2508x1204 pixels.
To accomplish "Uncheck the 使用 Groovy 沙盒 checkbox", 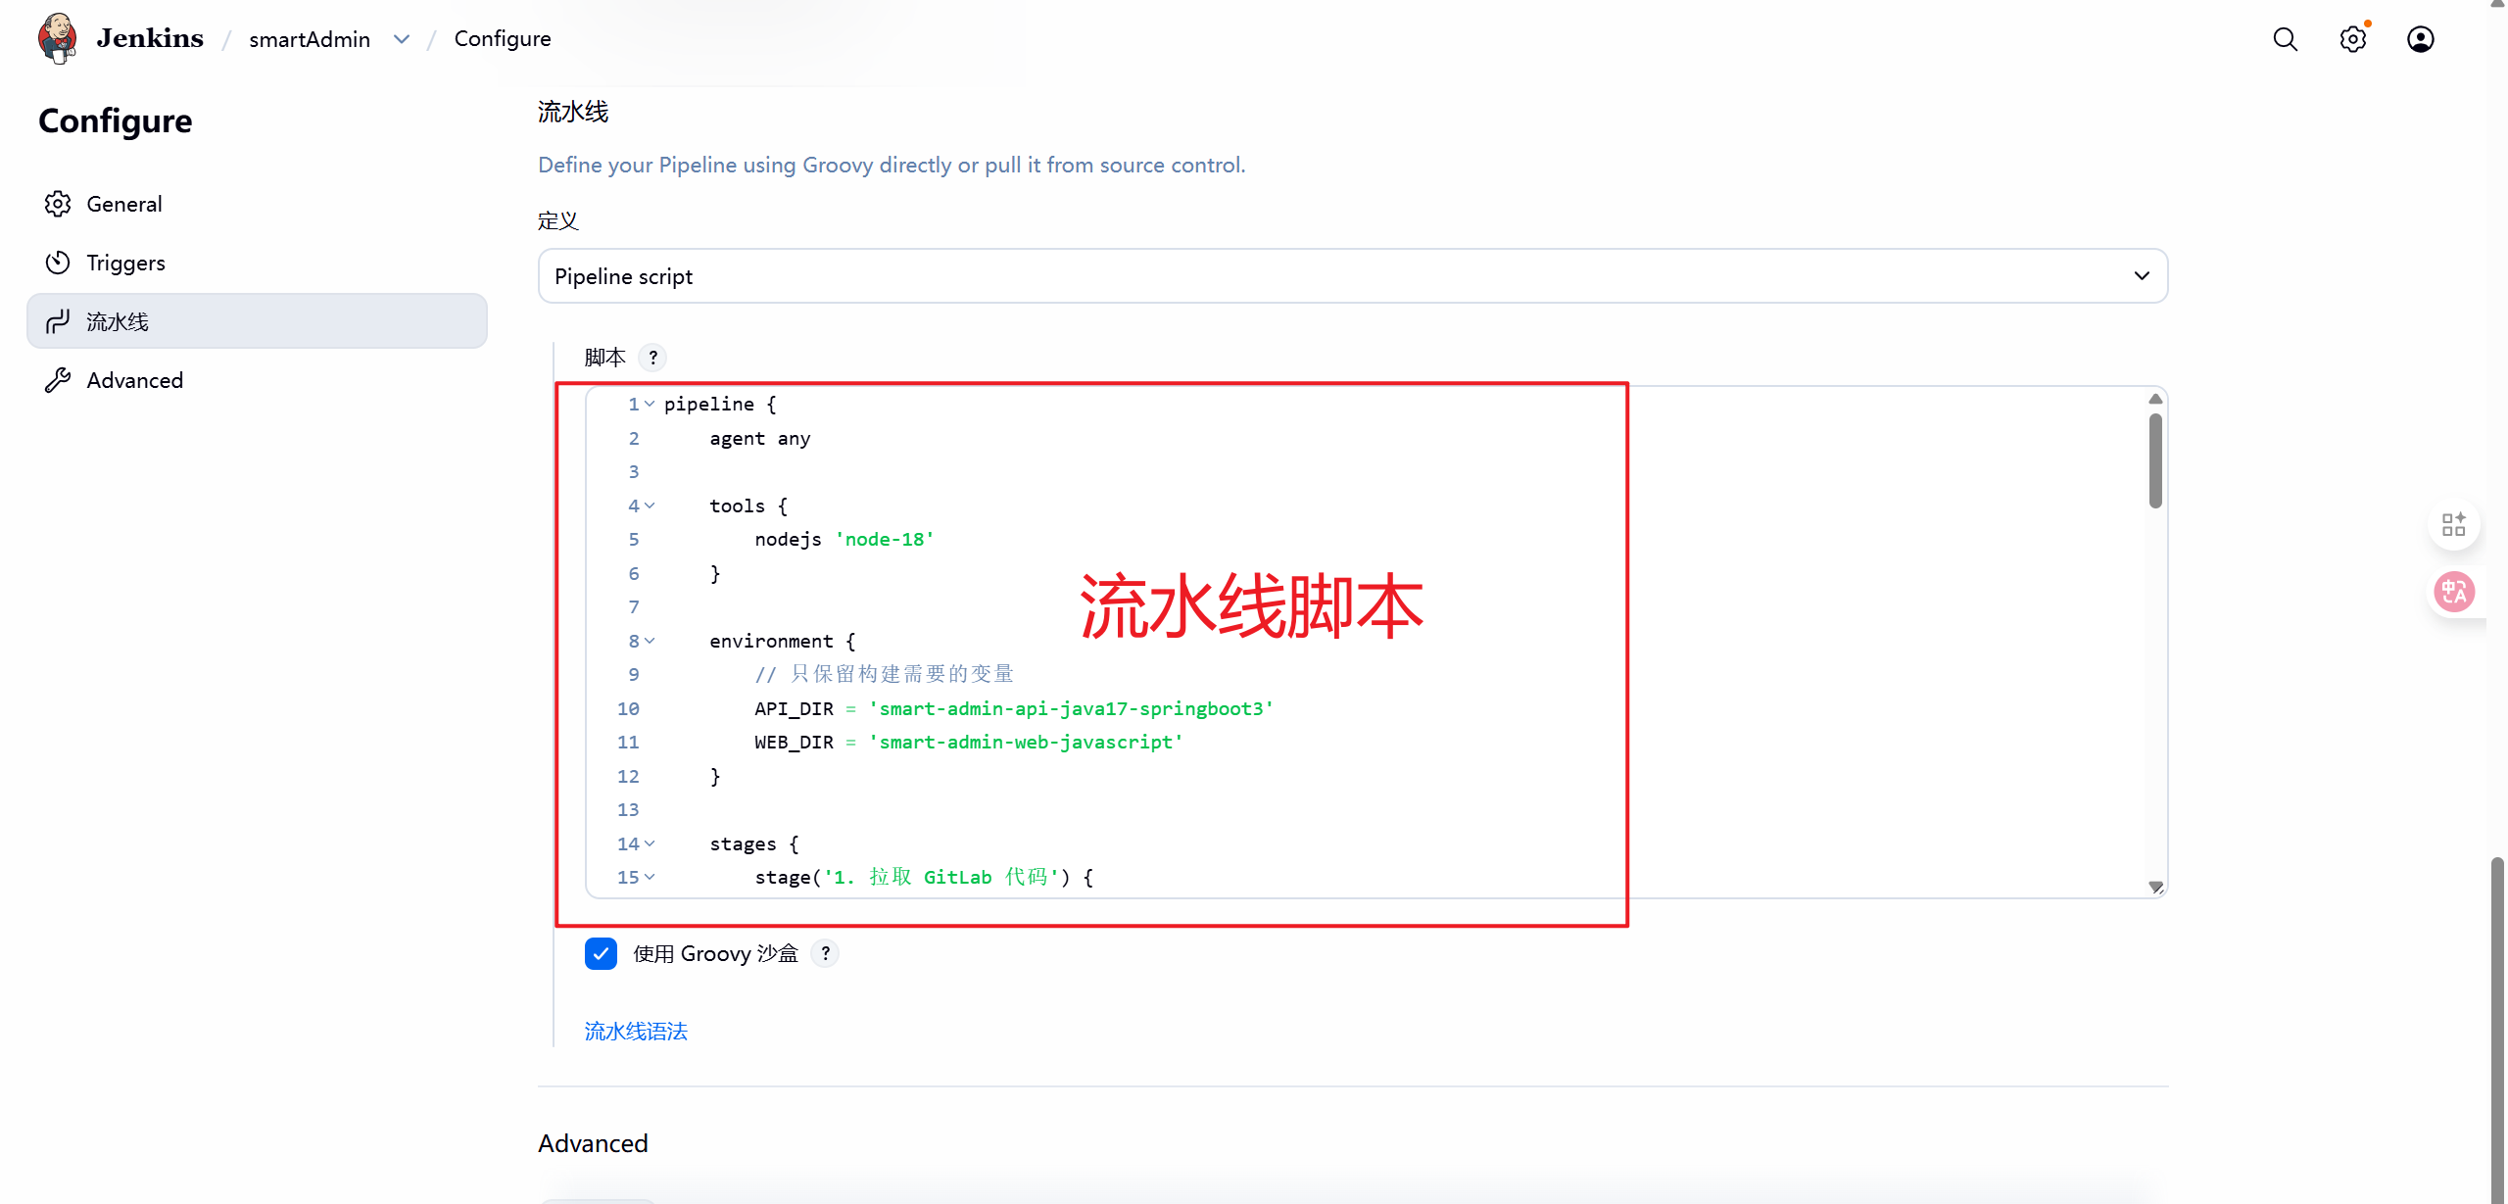I will (x=601, y=953).
